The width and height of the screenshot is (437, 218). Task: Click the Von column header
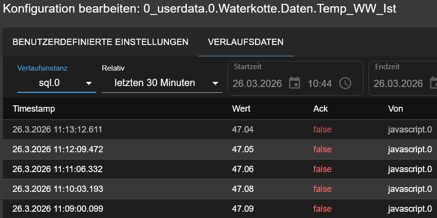point(395,109)
